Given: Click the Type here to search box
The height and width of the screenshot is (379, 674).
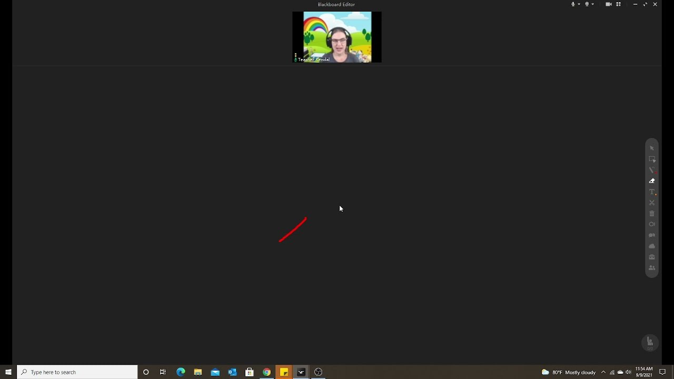Looking at the screenshot, I should (x=77, y=372).
